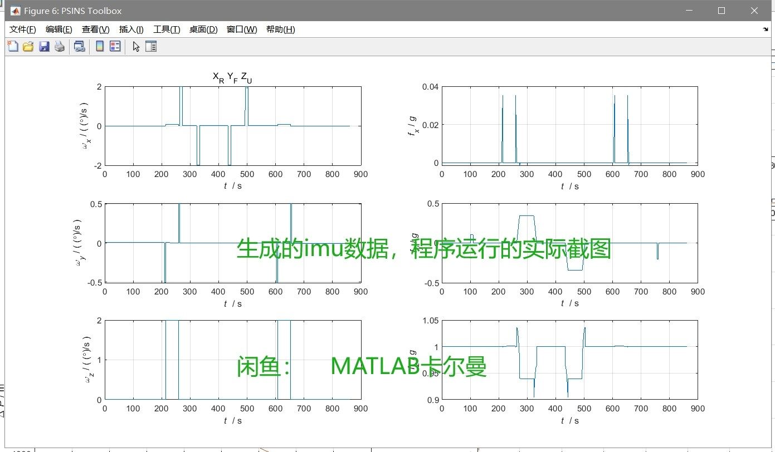Image resolution: width=775 pixels, height=452 pixels.
Task: Minimize the Figure 6 window
Action: [x=690, y=11]
